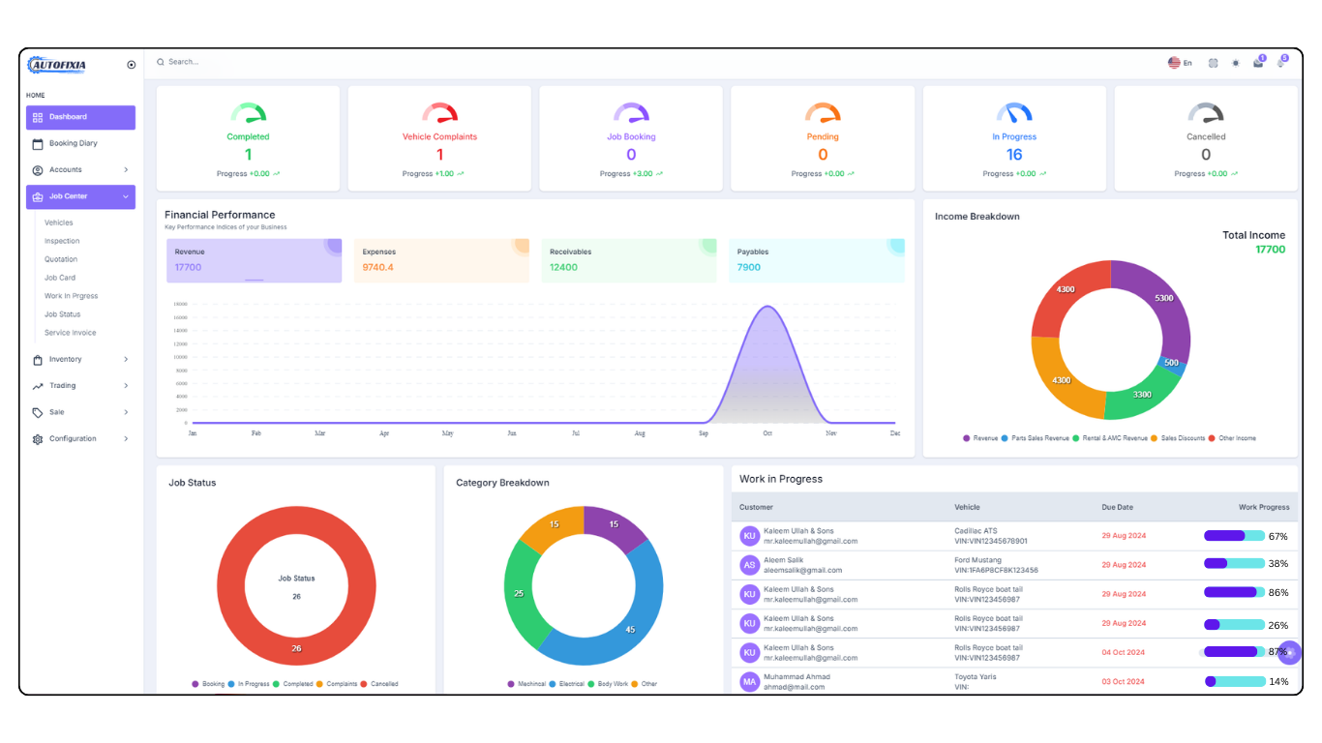Click the Booking Diary calendar icon
The width and height of the screenshot is (1322, 743).
(x=38, y=143)
